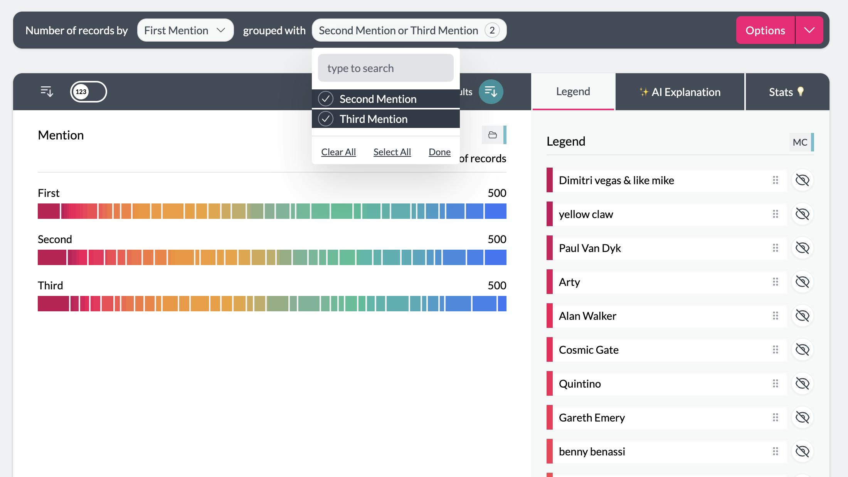848x477 pixels.
Task: Hide yellow claw from the legend
Action: point(802,214)
